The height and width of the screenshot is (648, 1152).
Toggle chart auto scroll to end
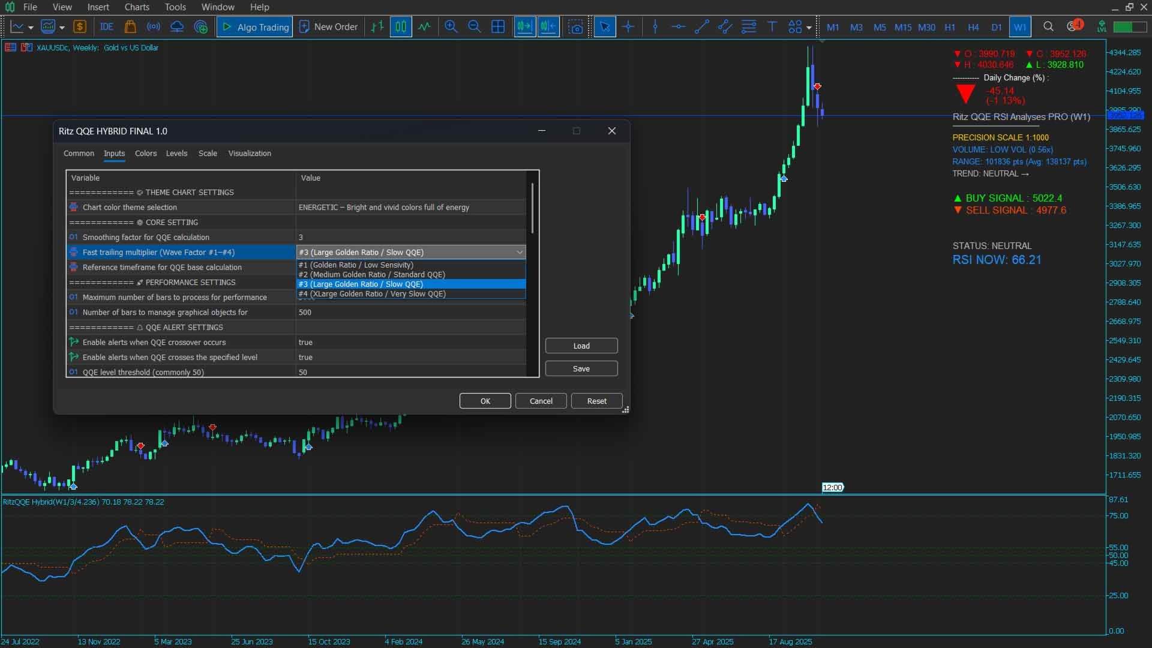click(x=524, y=27)
